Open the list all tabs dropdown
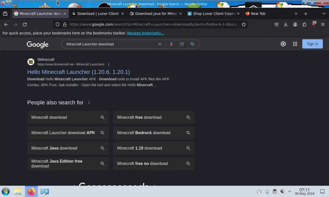This screenshot has height=197, width=329. (324, 14)
